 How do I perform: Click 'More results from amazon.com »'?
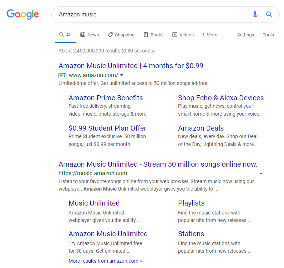tap(105, 261)
